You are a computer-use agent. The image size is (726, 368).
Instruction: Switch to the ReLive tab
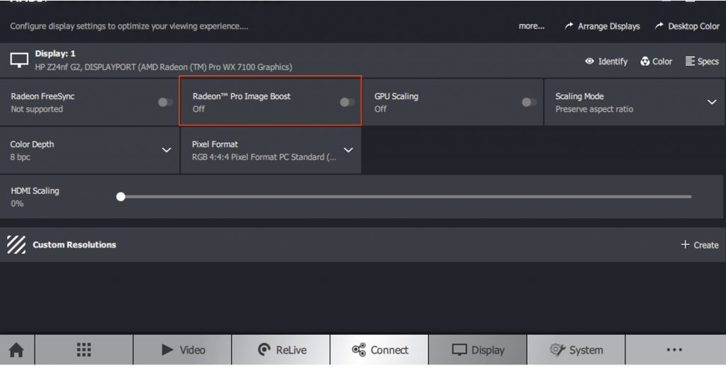(281, 350)
